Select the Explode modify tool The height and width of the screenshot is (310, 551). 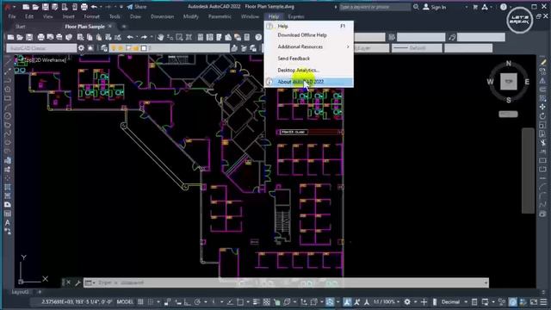point(543,214)
